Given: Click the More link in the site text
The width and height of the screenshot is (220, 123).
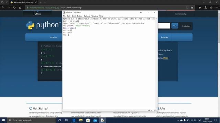Looking at the screenshot, I should 166,58.
